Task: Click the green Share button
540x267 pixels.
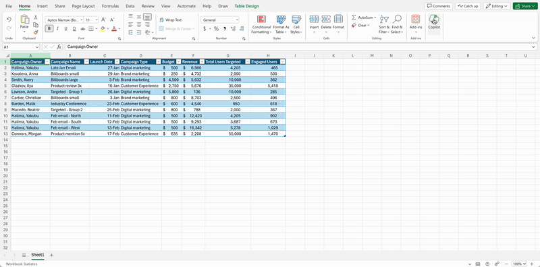Action: pos(525,6)
